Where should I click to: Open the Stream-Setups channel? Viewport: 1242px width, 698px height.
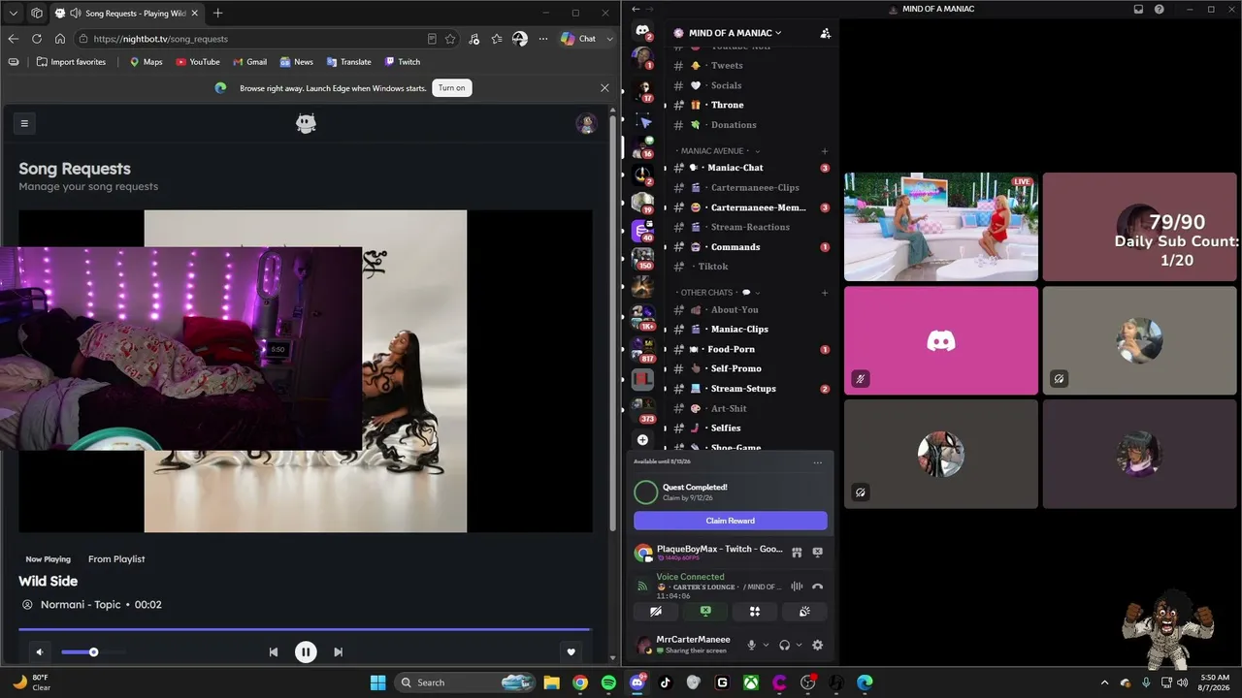pyautogui.click(x=751, y=389)
